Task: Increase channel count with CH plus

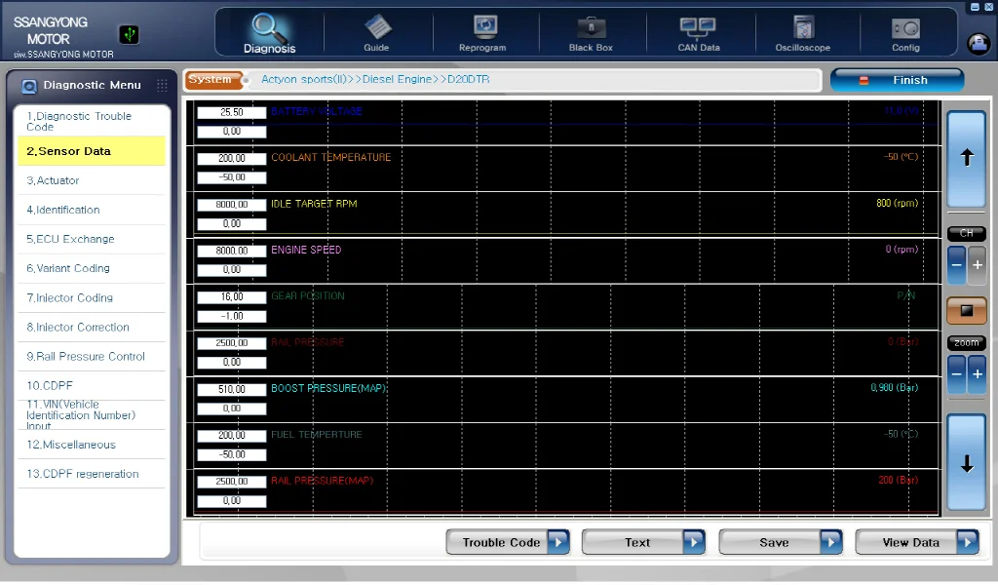Action: (977, 265)
